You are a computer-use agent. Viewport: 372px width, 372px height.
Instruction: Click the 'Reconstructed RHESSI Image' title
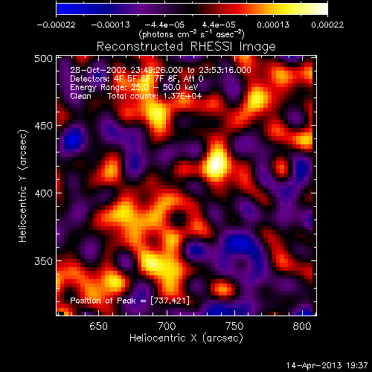pos(186,46)
